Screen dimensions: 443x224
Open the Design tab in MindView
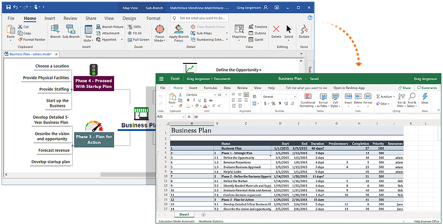click(129, 18)
